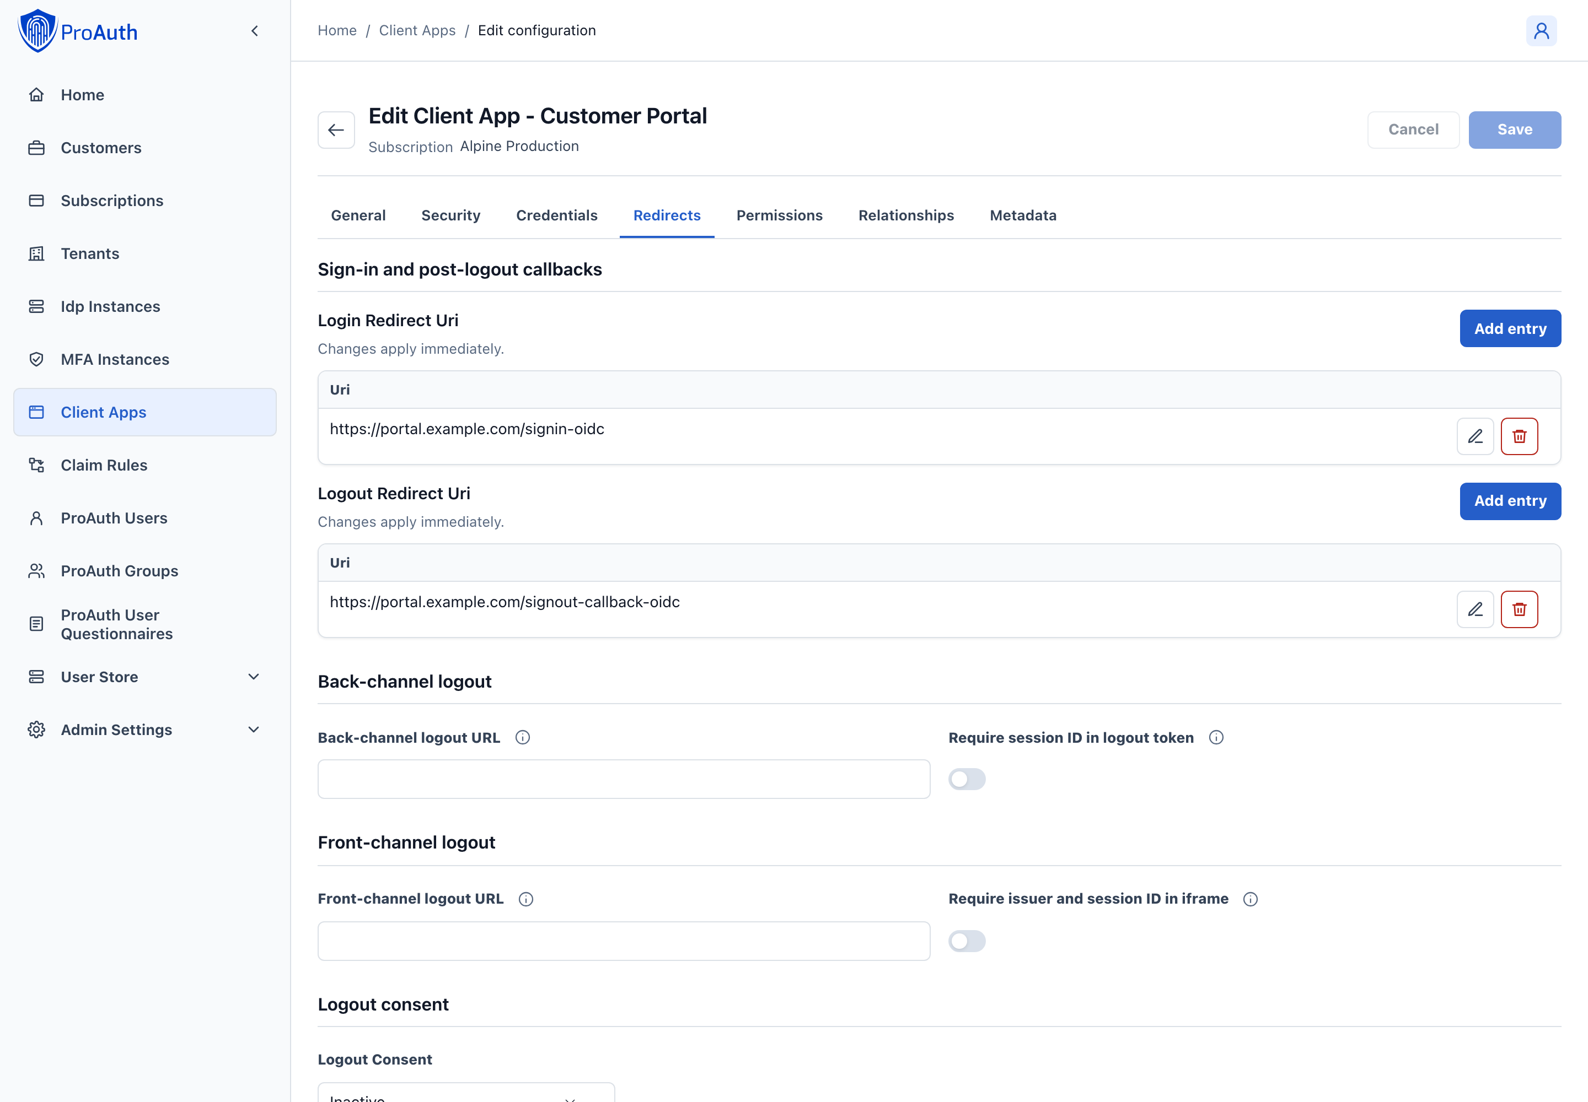Click the ProAuth shield logo
The image size is (1588, 1102).
tap(37, 31)
